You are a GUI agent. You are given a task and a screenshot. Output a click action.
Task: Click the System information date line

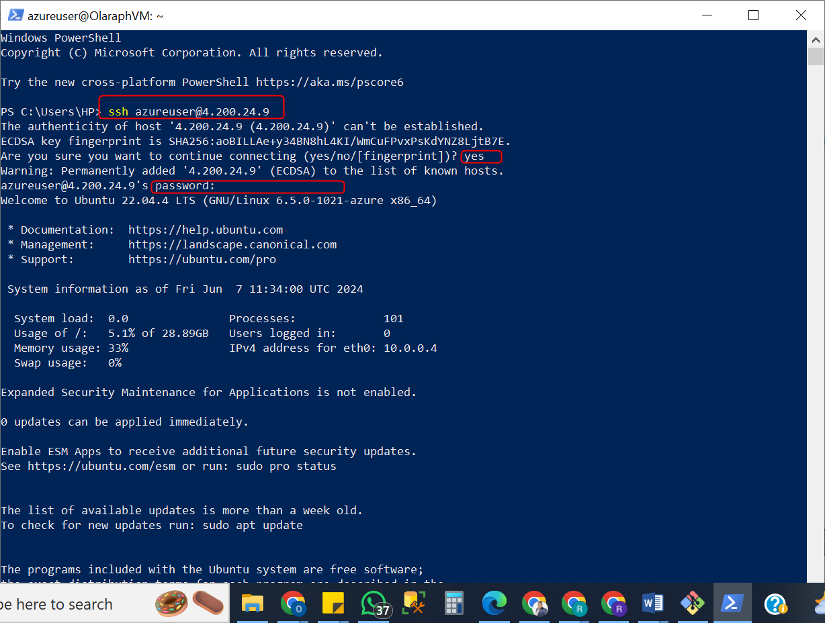(185, 289)
